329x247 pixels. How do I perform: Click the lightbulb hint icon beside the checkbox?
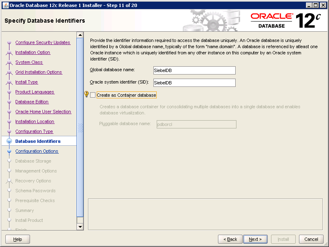(86, 94)
